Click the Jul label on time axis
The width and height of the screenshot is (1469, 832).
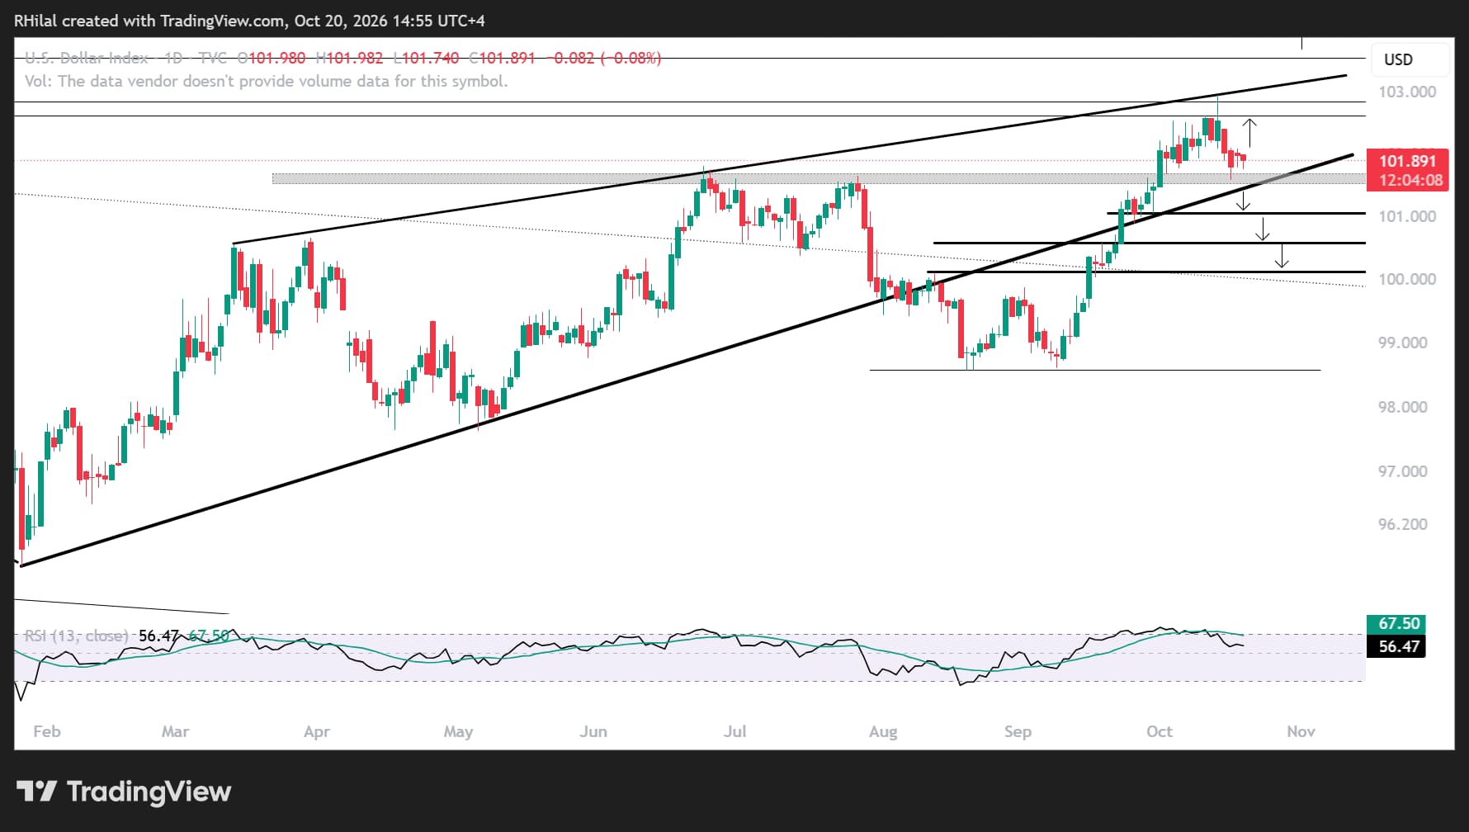click(734, 731)
